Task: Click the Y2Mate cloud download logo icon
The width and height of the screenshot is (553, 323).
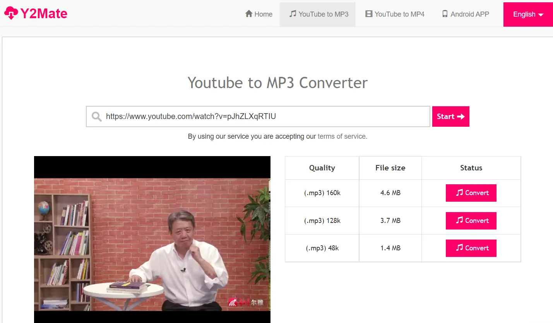Action: 11,14
